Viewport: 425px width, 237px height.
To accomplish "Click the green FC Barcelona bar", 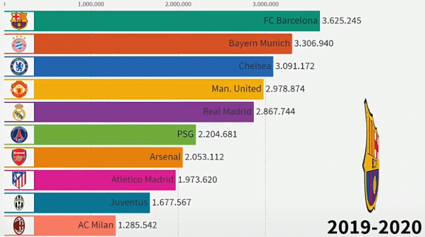I will click(x=177, y=21).
